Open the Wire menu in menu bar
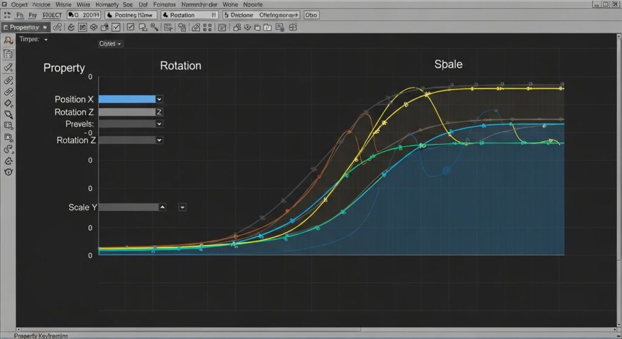Image resolution: width=622 pixels, height=339 pixels. [83, 4]
